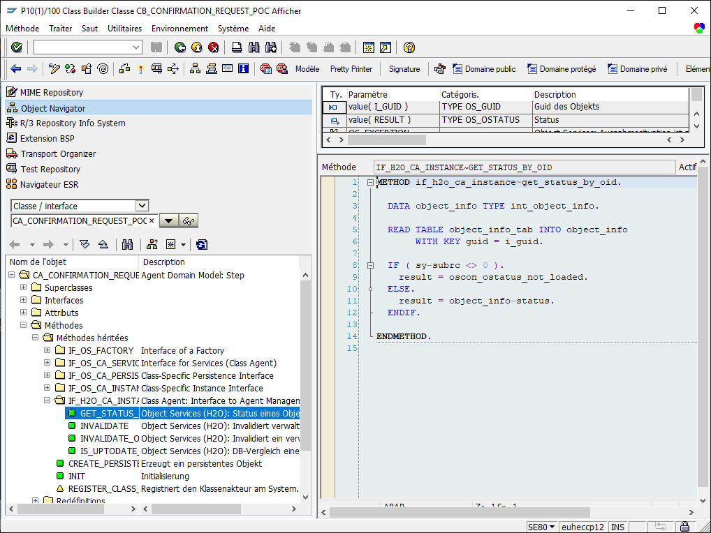Click the yellow Exit icon
711x533 pixels.
coord(197,47)
